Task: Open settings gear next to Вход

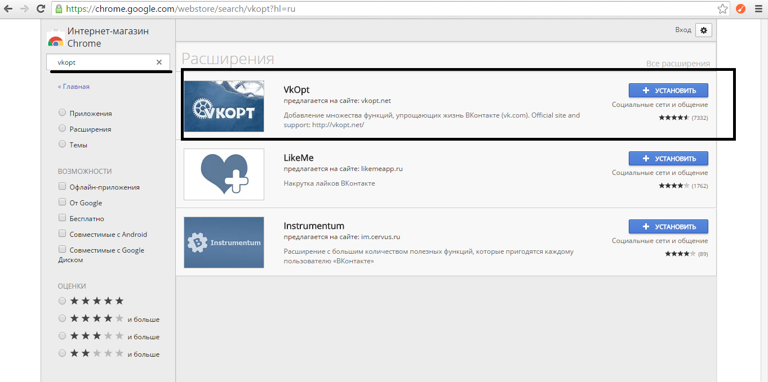Action: click(x=703, y=30)
